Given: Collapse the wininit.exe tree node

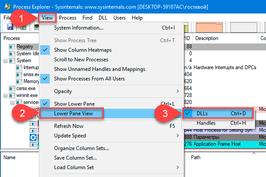Looking at the screenshot, I should [x=5, y=96].
